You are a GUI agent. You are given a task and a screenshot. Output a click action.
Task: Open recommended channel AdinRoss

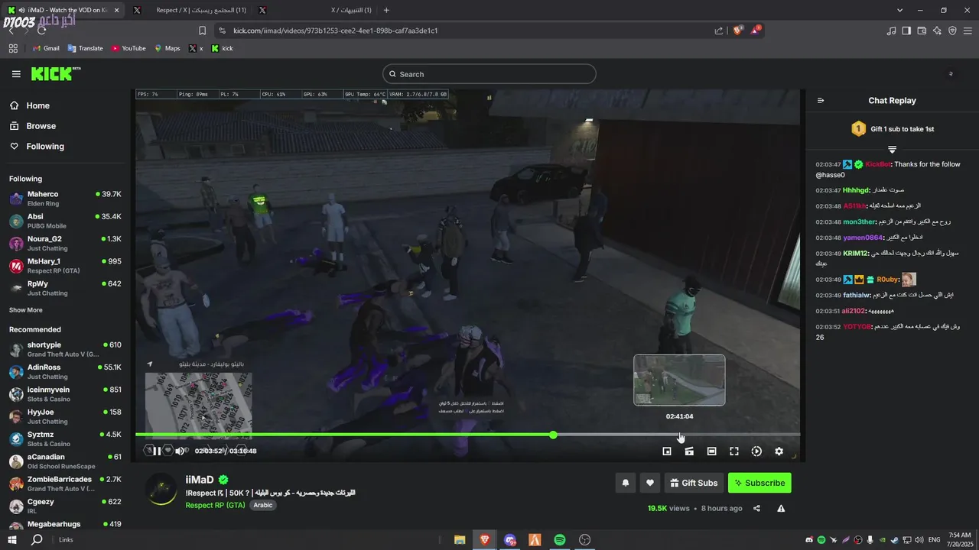point(65,372)
